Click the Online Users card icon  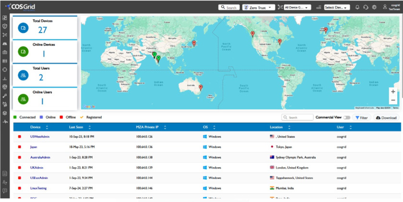click(x=23, y=99)
